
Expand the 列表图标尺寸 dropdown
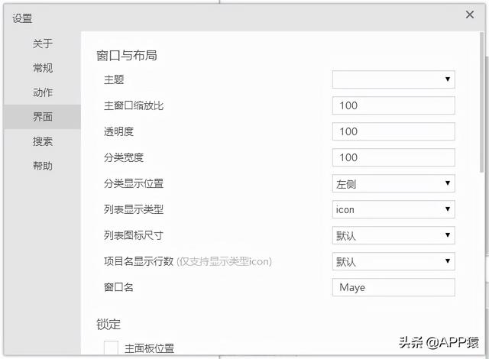pyautogui.click(x=393, y=235)
